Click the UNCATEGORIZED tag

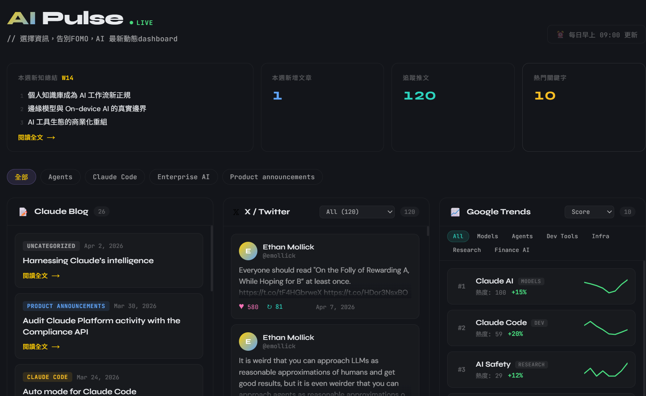(x=51, y=246)
